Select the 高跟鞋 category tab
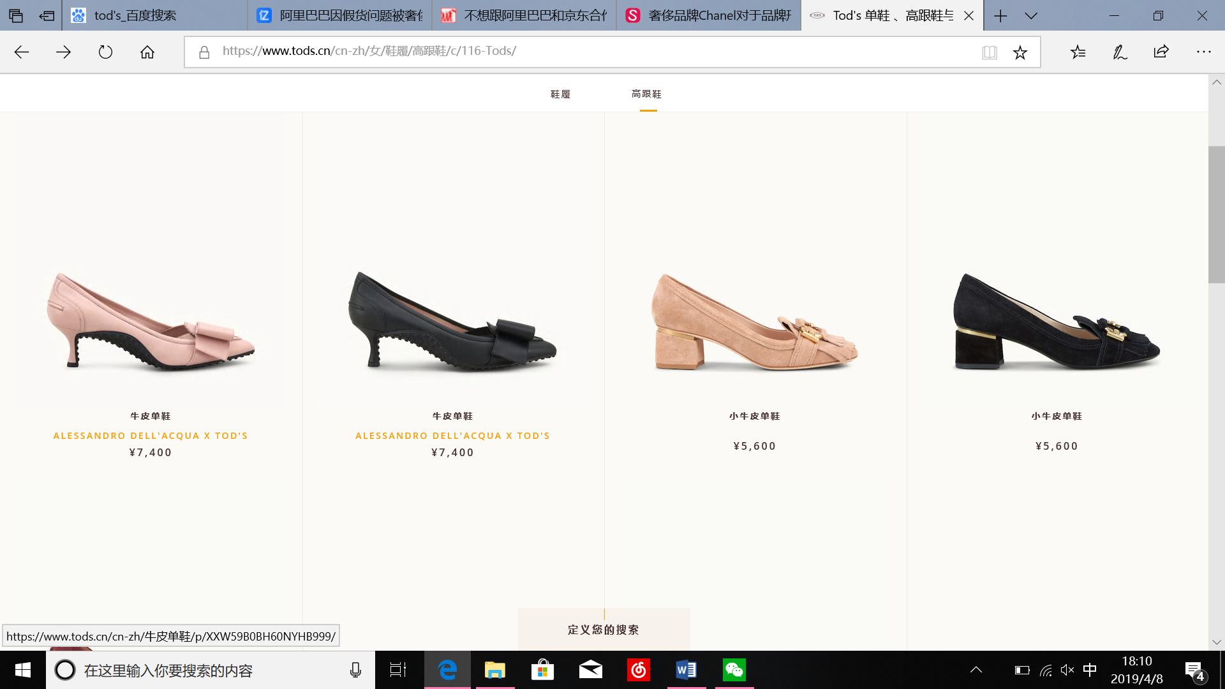Screen dimensions: 1225x689 646,94
